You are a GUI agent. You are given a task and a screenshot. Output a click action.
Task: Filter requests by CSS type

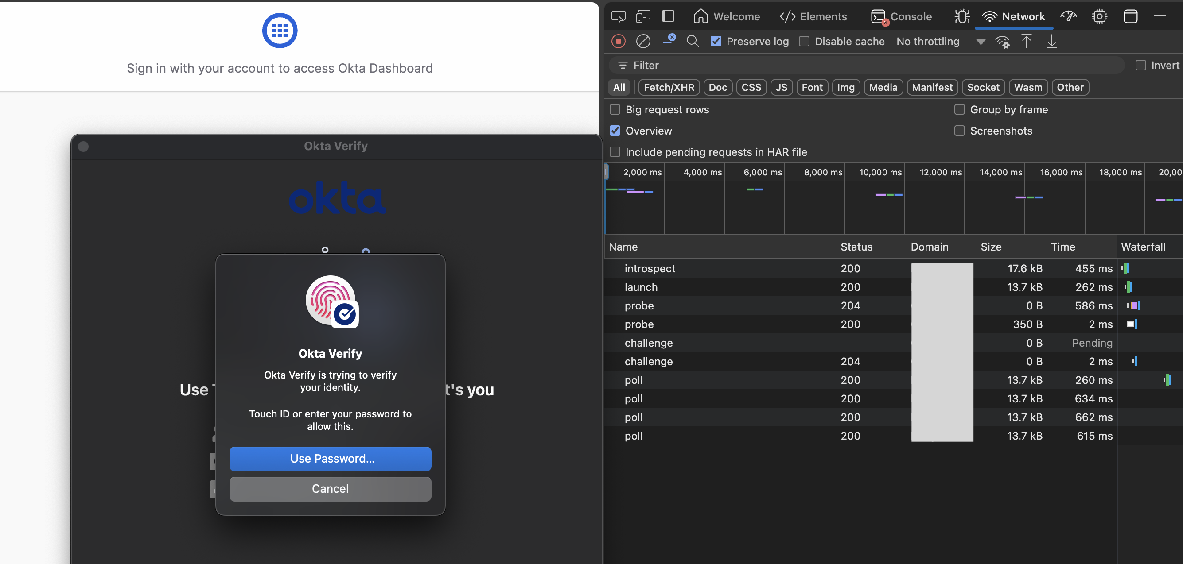point(751,87)
